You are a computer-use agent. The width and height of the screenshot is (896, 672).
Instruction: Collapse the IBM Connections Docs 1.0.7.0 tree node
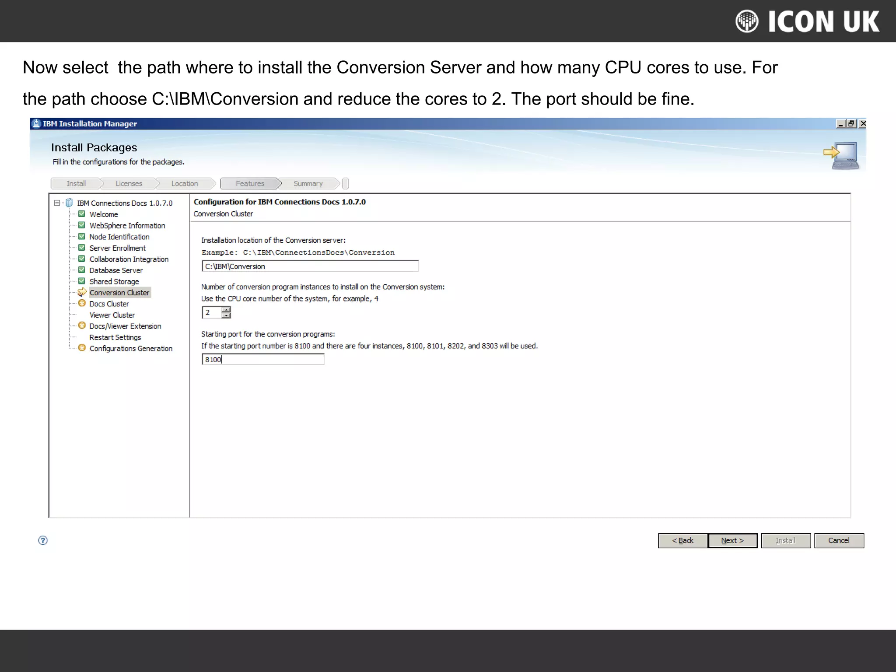(x=57, y=203)
